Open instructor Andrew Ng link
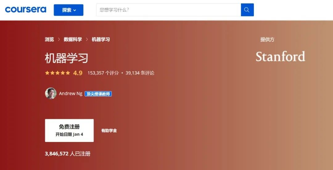The image size is (333, 170). coord(71,94)
